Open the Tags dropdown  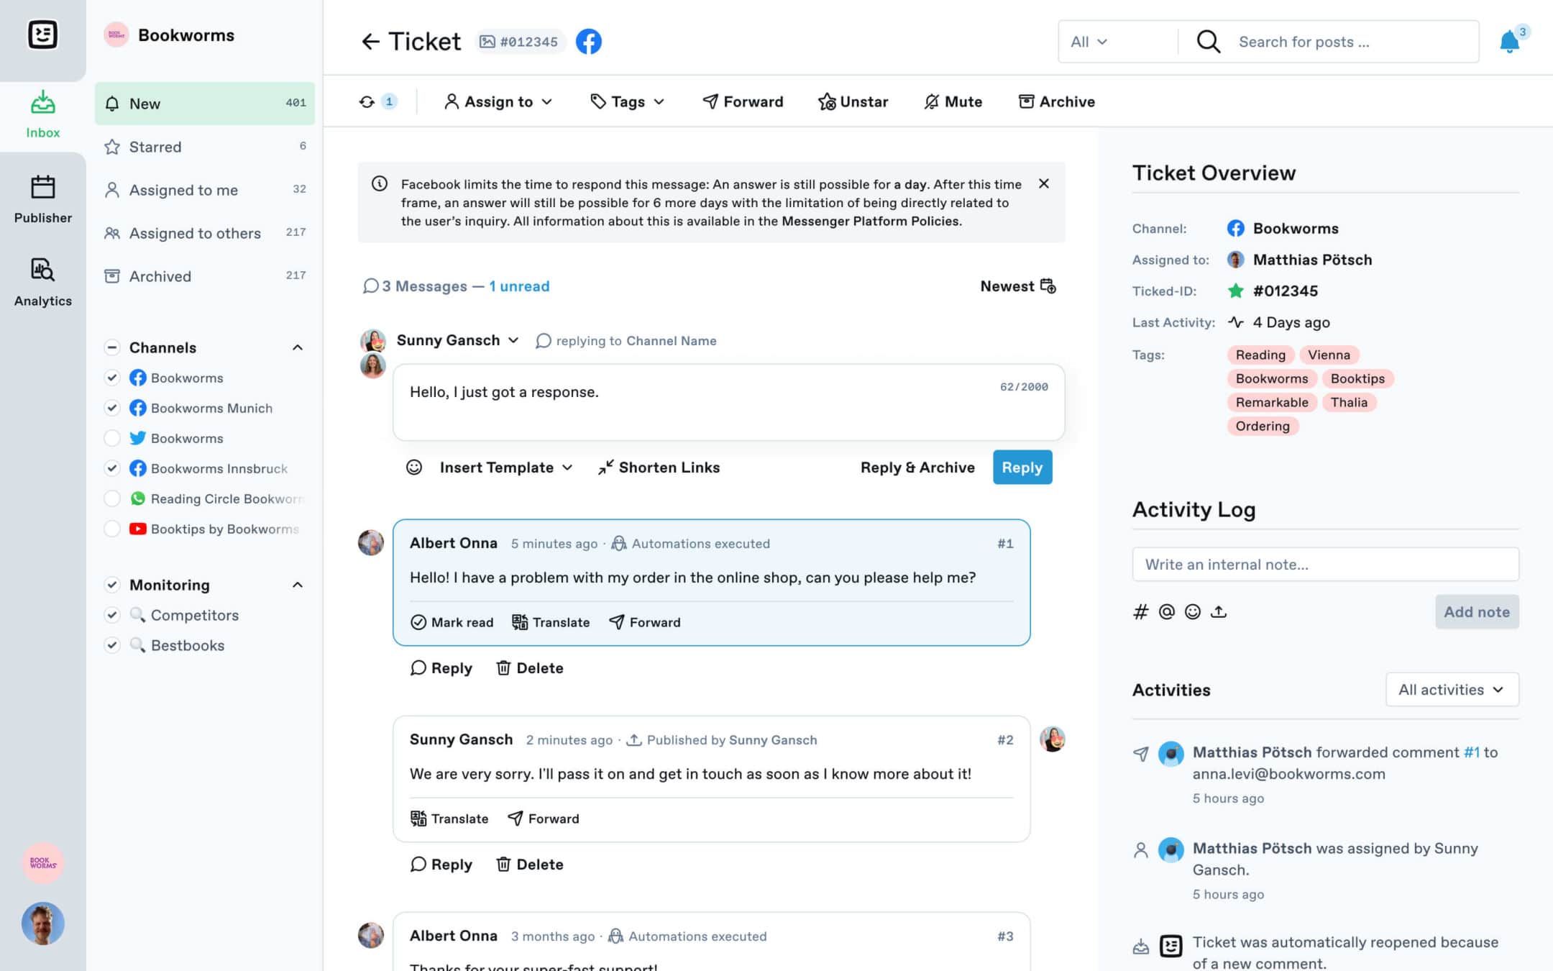[627, 101]
